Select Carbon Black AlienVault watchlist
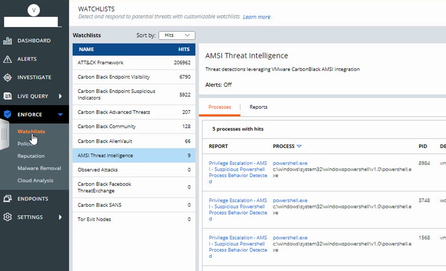The height and width of the screenshot is (271, 446). pyautogui.click(x=134, y=141)
